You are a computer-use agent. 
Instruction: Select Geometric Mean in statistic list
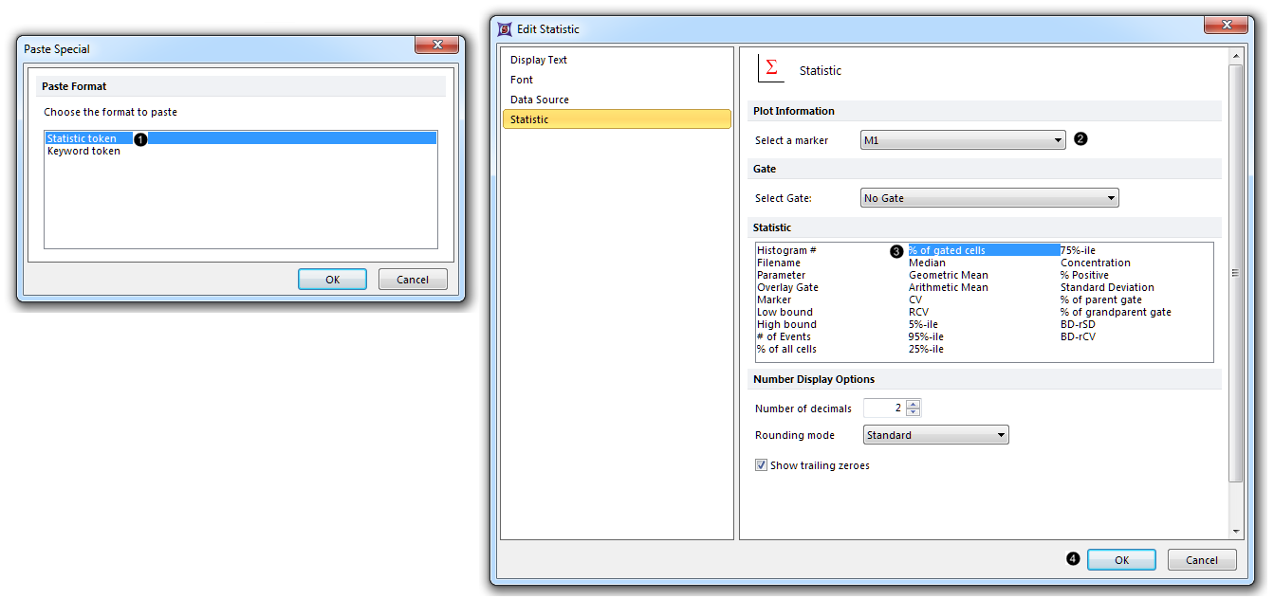click(948, 275)
